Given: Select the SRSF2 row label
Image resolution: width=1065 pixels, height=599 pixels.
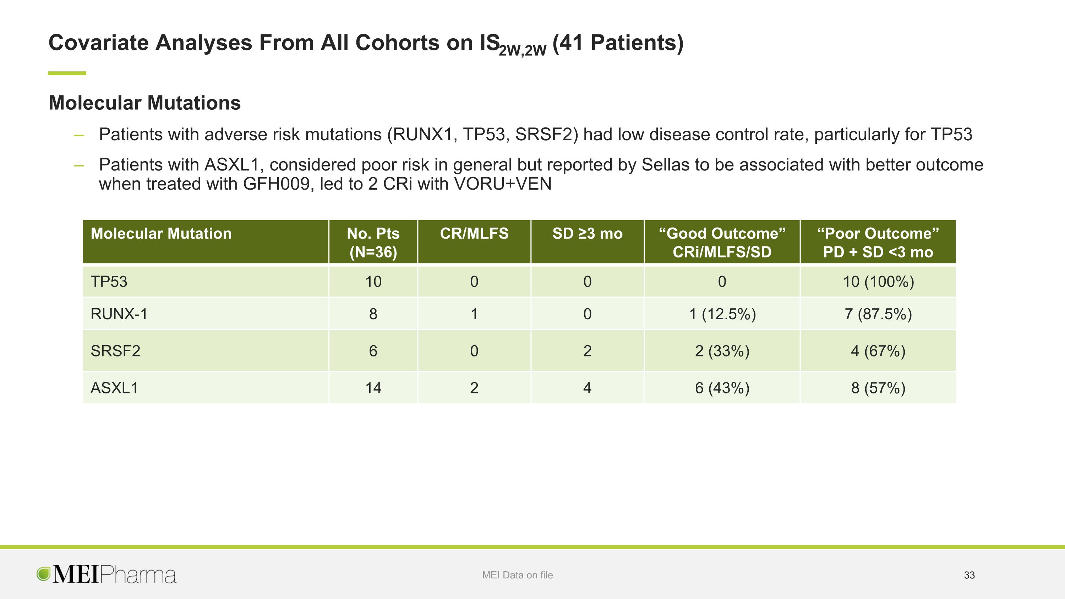Looking at the screenshot, I should 115,350.
